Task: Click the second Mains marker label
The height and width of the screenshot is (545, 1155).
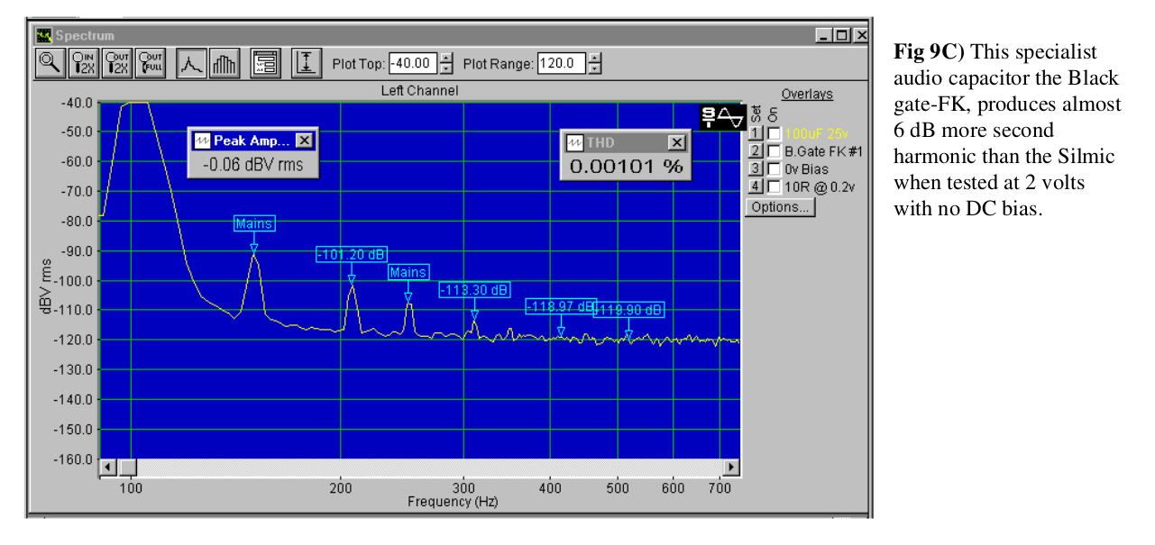Action: [x=408, y=272]
